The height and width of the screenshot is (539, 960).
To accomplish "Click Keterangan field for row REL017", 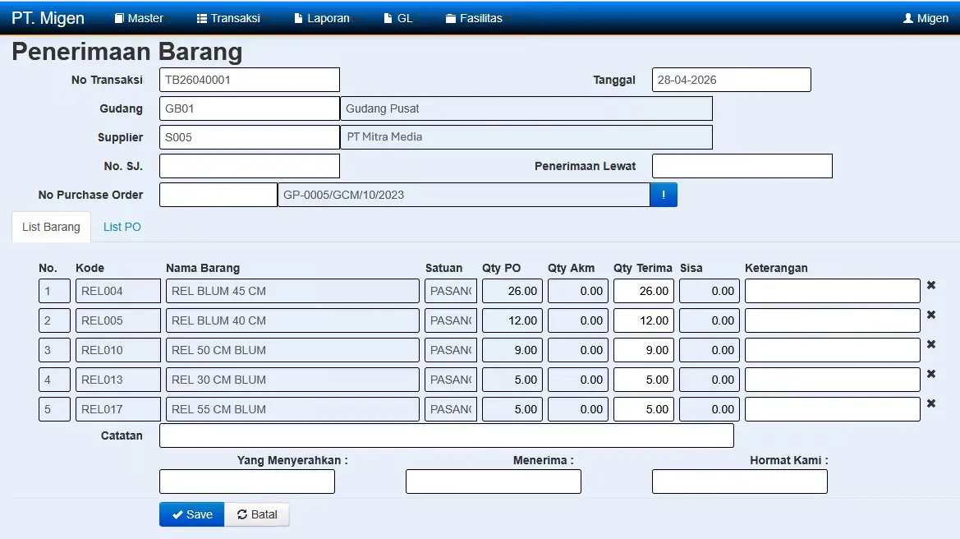I will [833, 409].
